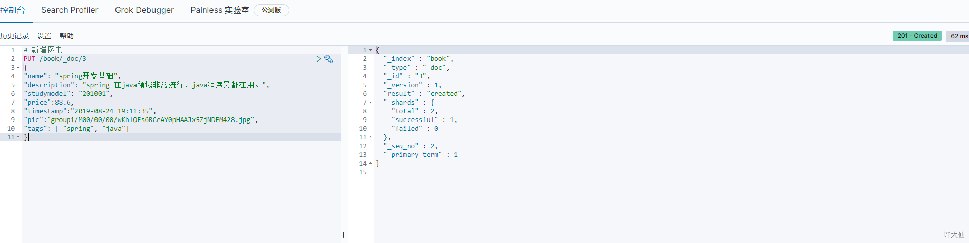Click the "description" line in request
969x243 pixels.
(x=146, y=85)
